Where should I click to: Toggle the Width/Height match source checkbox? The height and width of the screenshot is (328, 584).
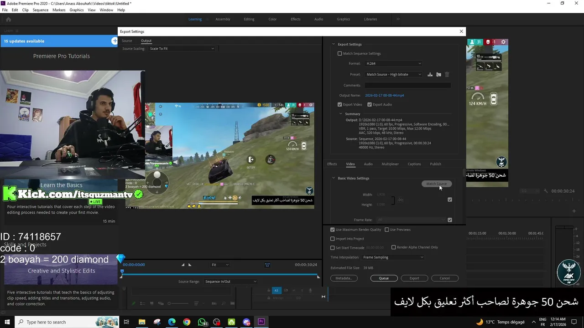coord(450,200)
